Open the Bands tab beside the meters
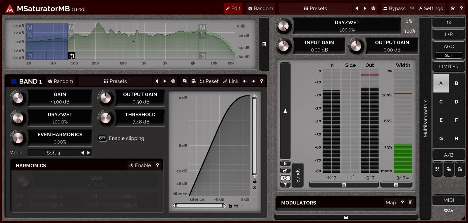The height and width of the screenshot is (223, 468). pyautogui.click(x=297, y=175)
